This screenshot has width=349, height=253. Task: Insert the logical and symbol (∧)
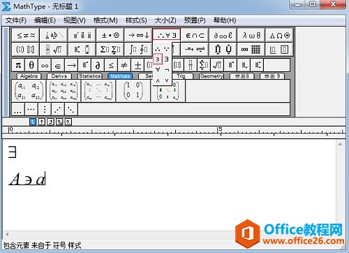[x=158, y=80]
